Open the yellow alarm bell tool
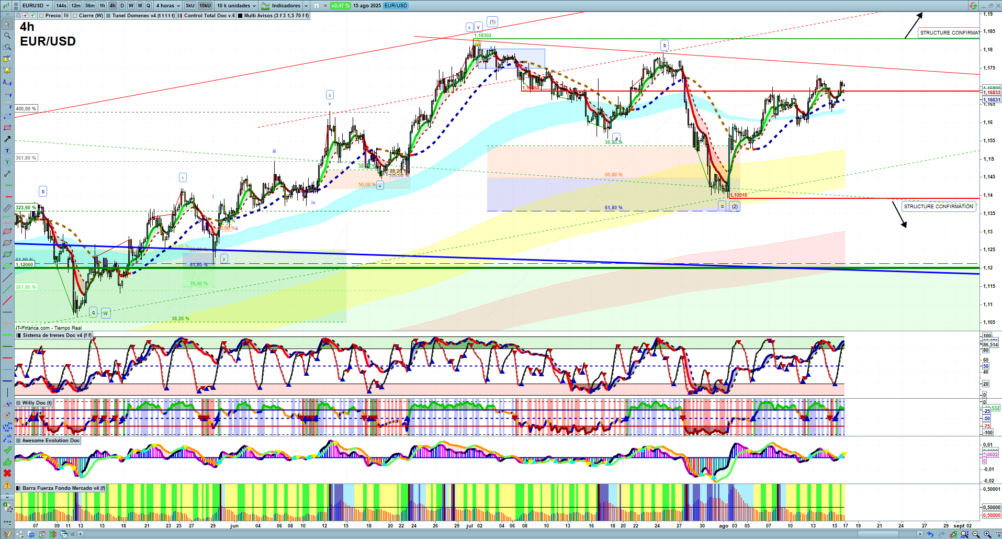 tap(7, 70)
